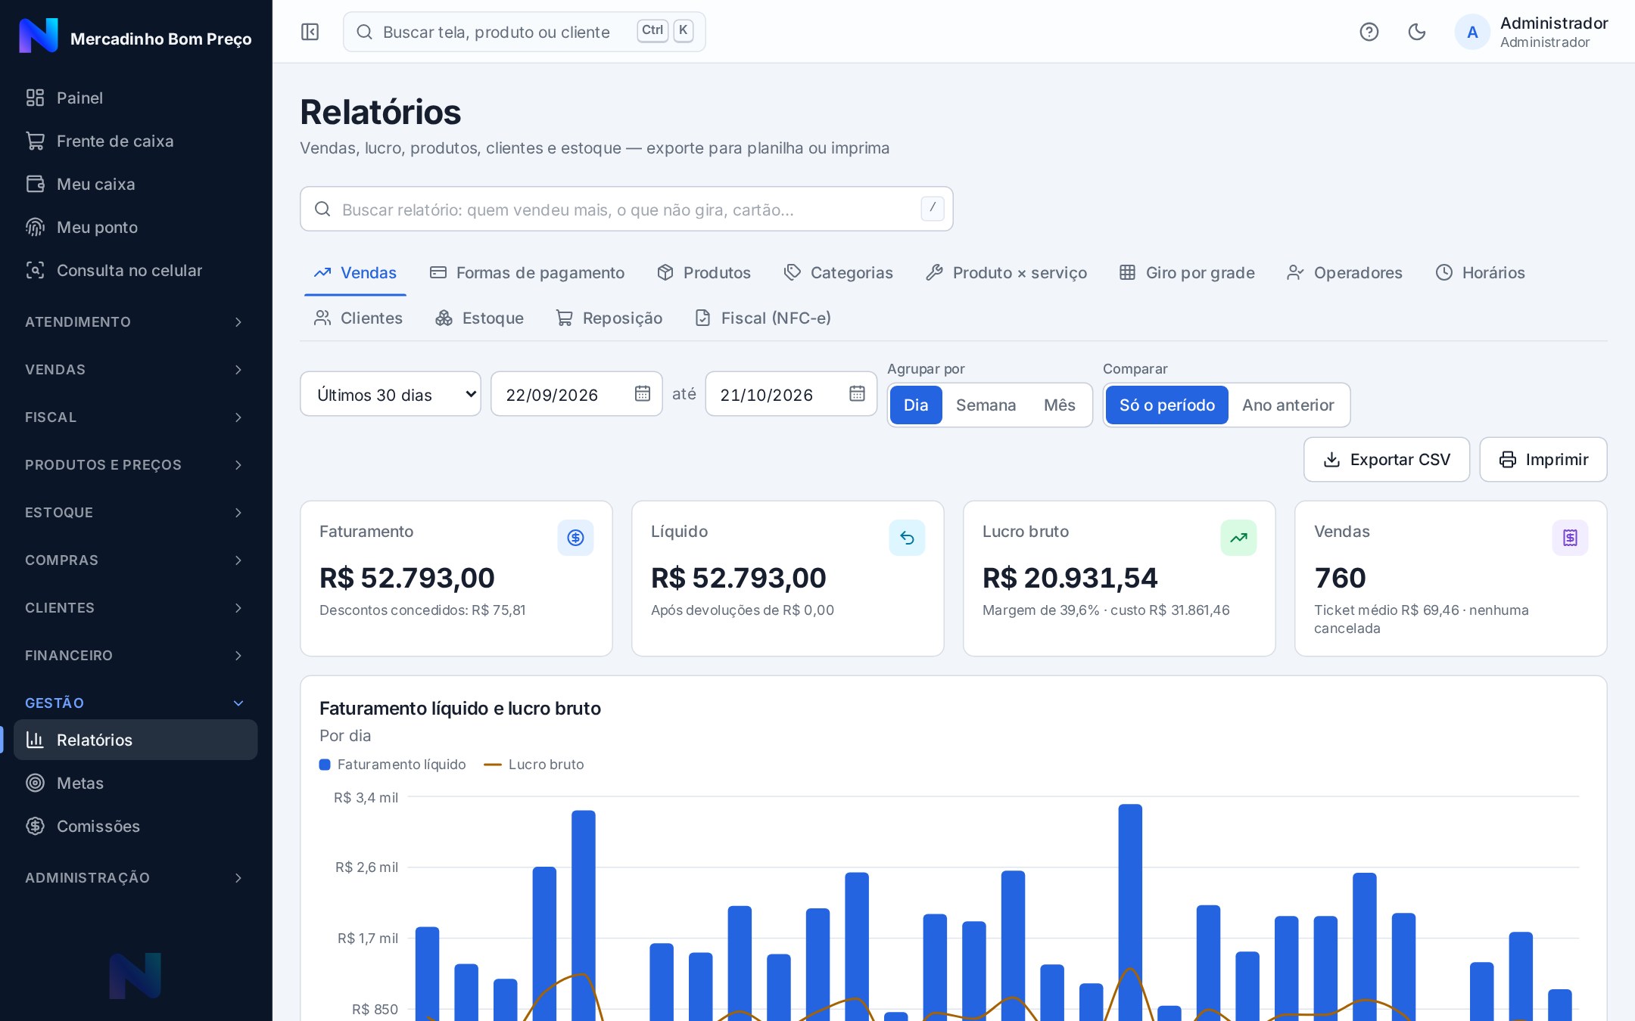Open Painel in the sidebar

(x=135, y=98)
